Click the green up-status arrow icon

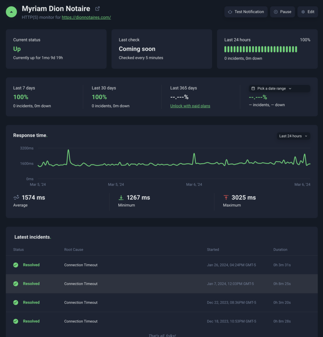tap(12, 12)
